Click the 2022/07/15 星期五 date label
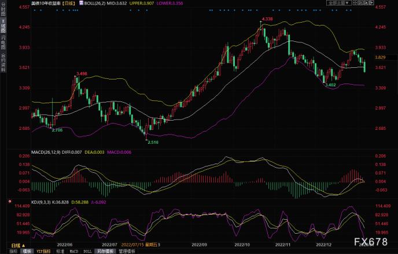 (139, 245)
